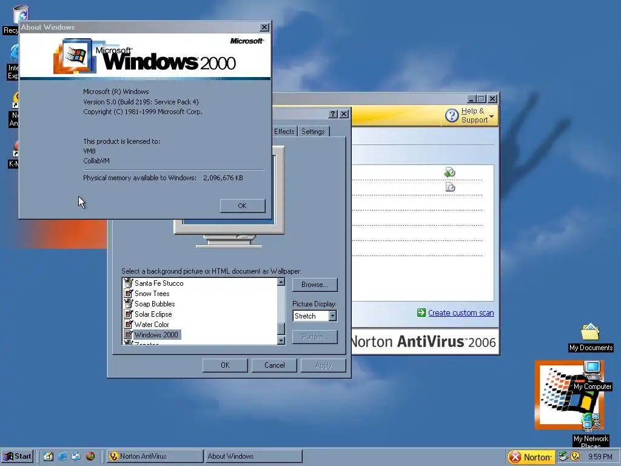Click the Help & Support question mark icon

tap(451, 116)
